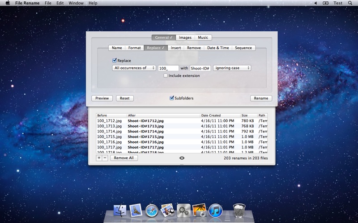Viewport: 358px width, 223px height.
Task: Open the File menu
Action: point(48,3)
